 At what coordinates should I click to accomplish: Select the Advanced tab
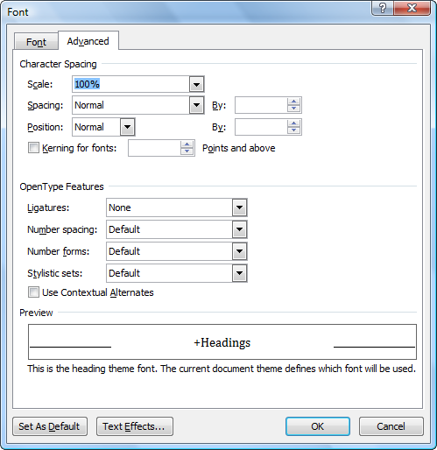click(x=88, y=41)
